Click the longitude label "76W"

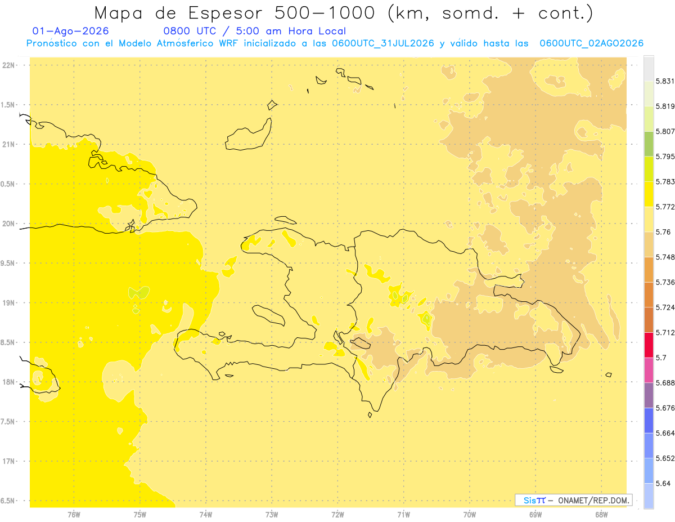(74, 515)
